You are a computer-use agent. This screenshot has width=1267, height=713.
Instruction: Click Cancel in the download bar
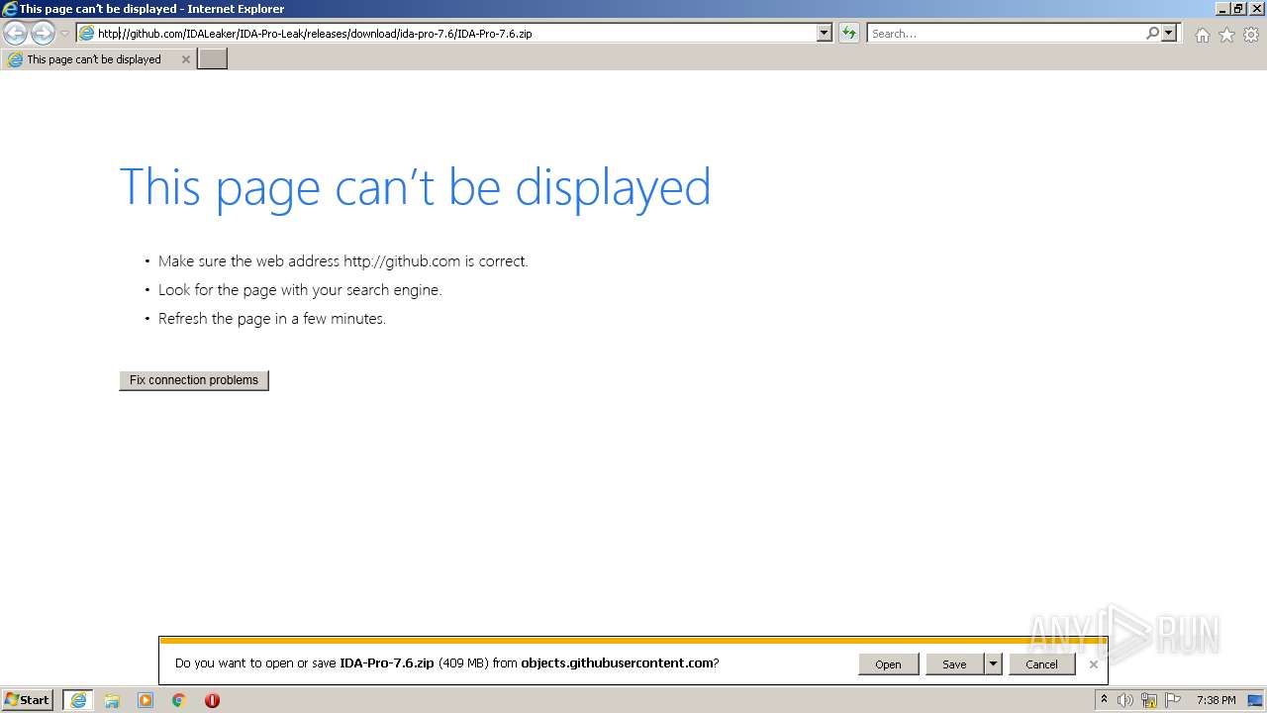pyautogui.click(x=1041, y=664)
